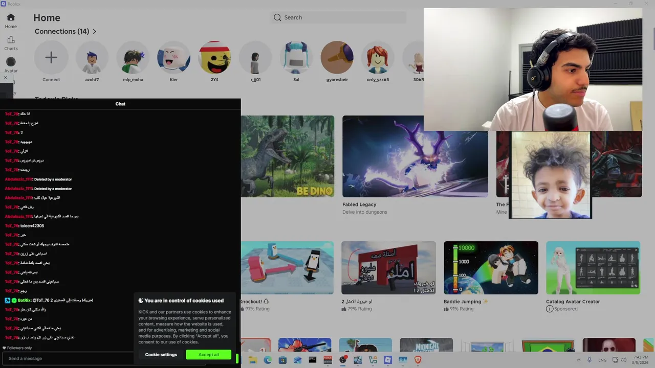
Task: Click the search magnifier icon
Action: pyautogui.click(x=277, y=17)
